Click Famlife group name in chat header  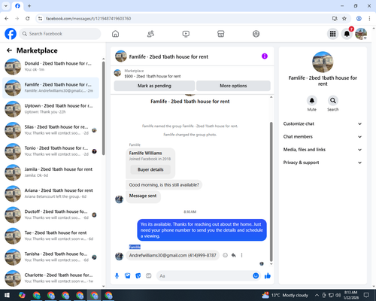[168, 56]
